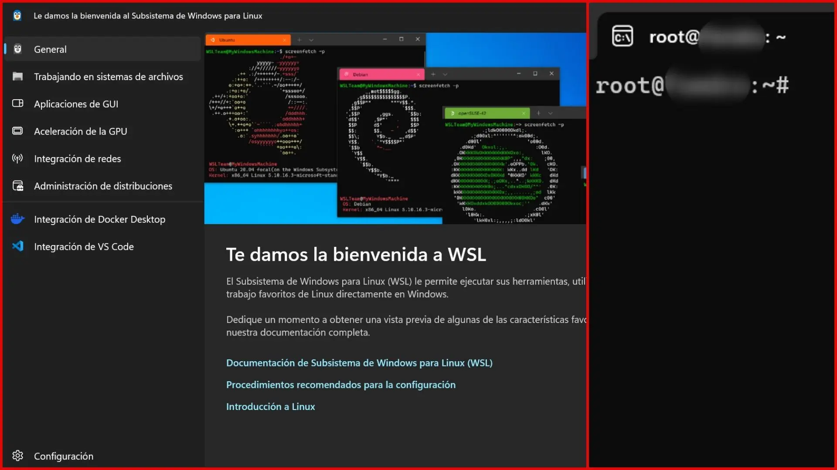Click the VS Code logo icon
The height and width of the screenshot is (470, 837).
17,246
